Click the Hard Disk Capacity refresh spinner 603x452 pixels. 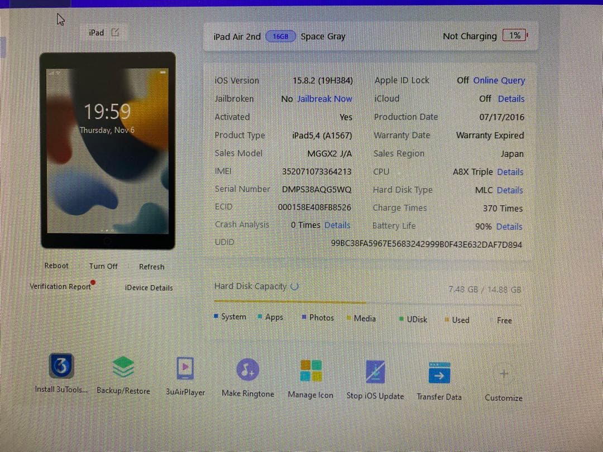point(295,286)
